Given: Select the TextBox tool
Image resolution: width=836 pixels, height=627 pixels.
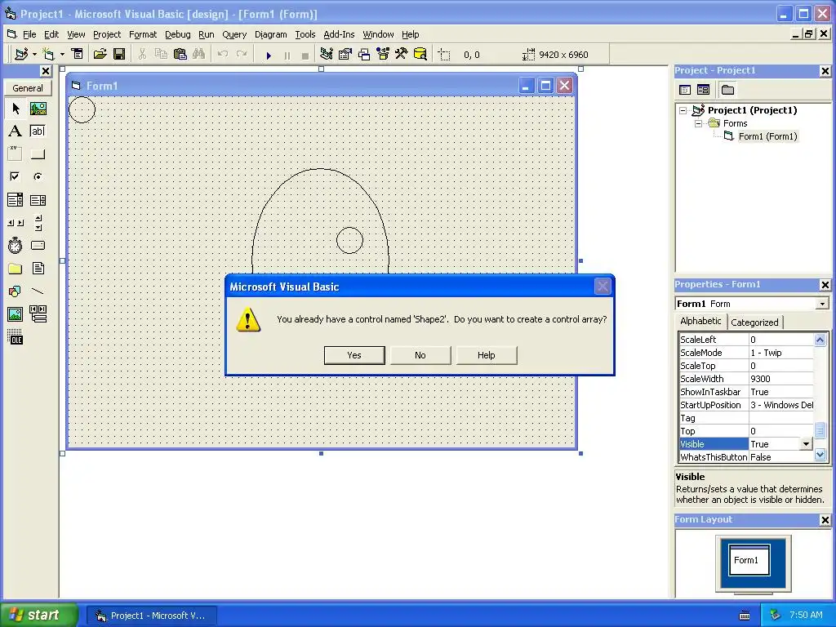Looking at the screenshot, I should point(38,131).
